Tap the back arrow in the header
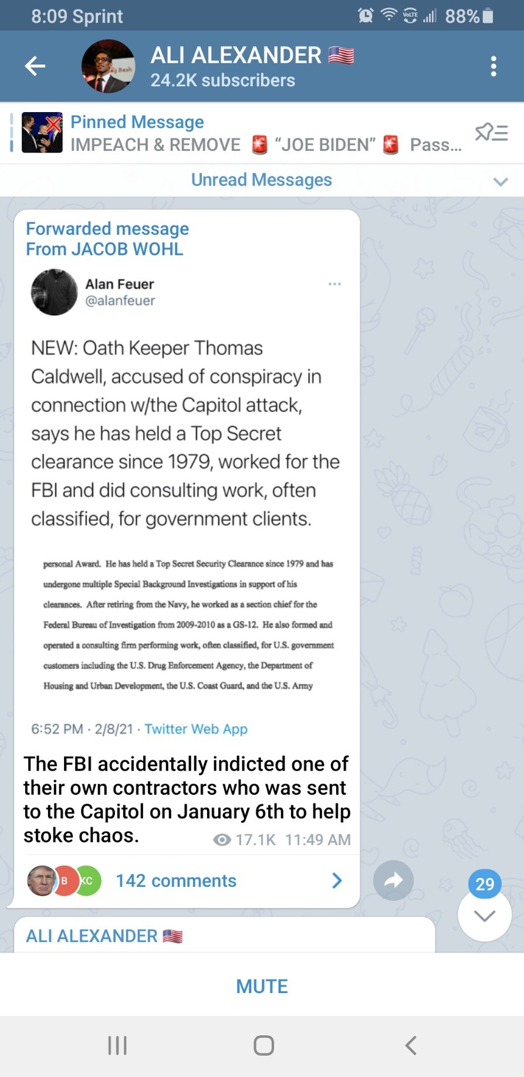This screenshot has width=524, height=1077. [x=35, y=66]
